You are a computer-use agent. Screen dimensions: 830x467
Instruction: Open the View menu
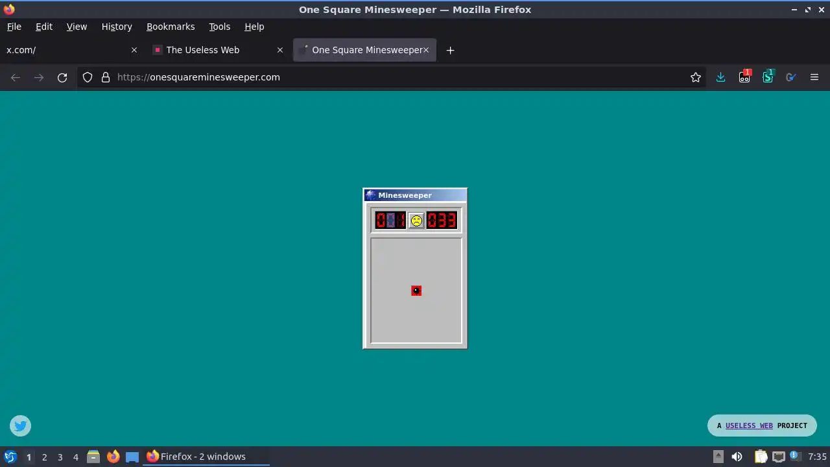77,27
